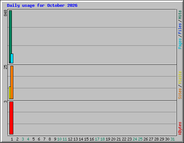Screen dimensions: 184x143
Task: Click day '26' on the x-axis
Action: (x=146, y=139)
